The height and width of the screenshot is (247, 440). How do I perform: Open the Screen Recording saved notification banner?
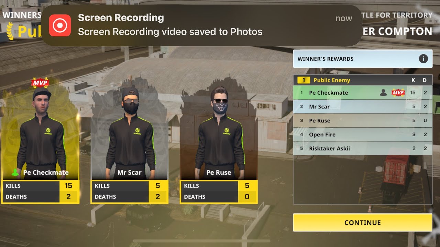click(x=201, y=25)
